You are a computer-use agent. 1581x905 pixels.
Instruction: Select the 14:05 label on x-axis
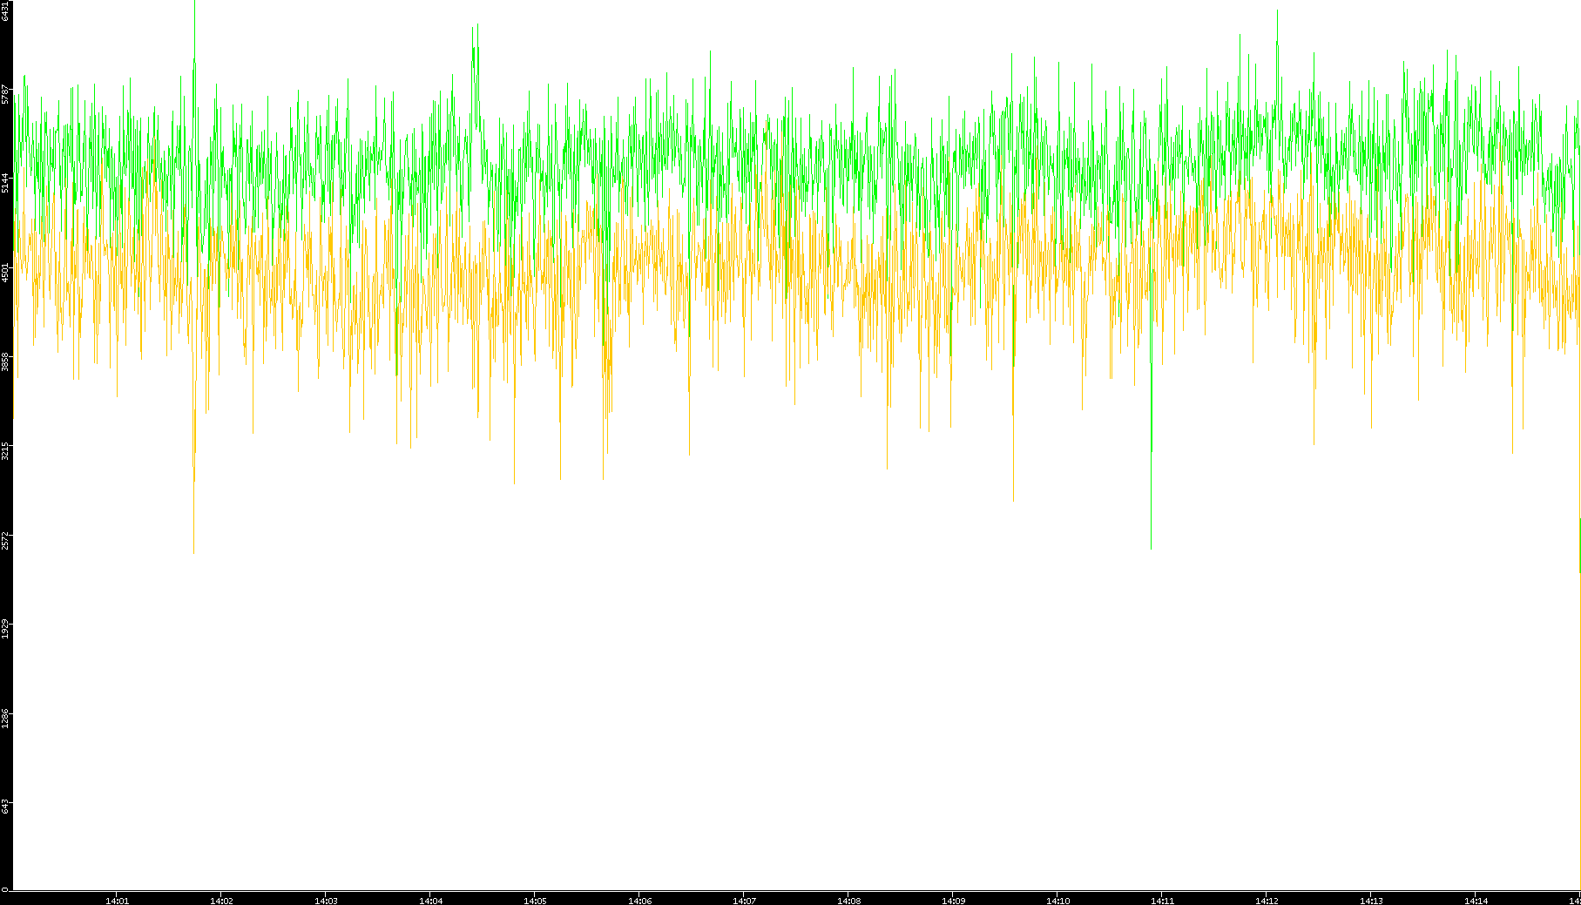pyautogui.click(x=535, y=900)
